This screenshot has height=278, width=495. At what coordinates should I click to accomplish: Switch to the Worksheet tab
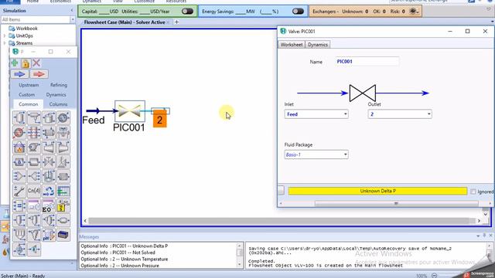(292, 45)
